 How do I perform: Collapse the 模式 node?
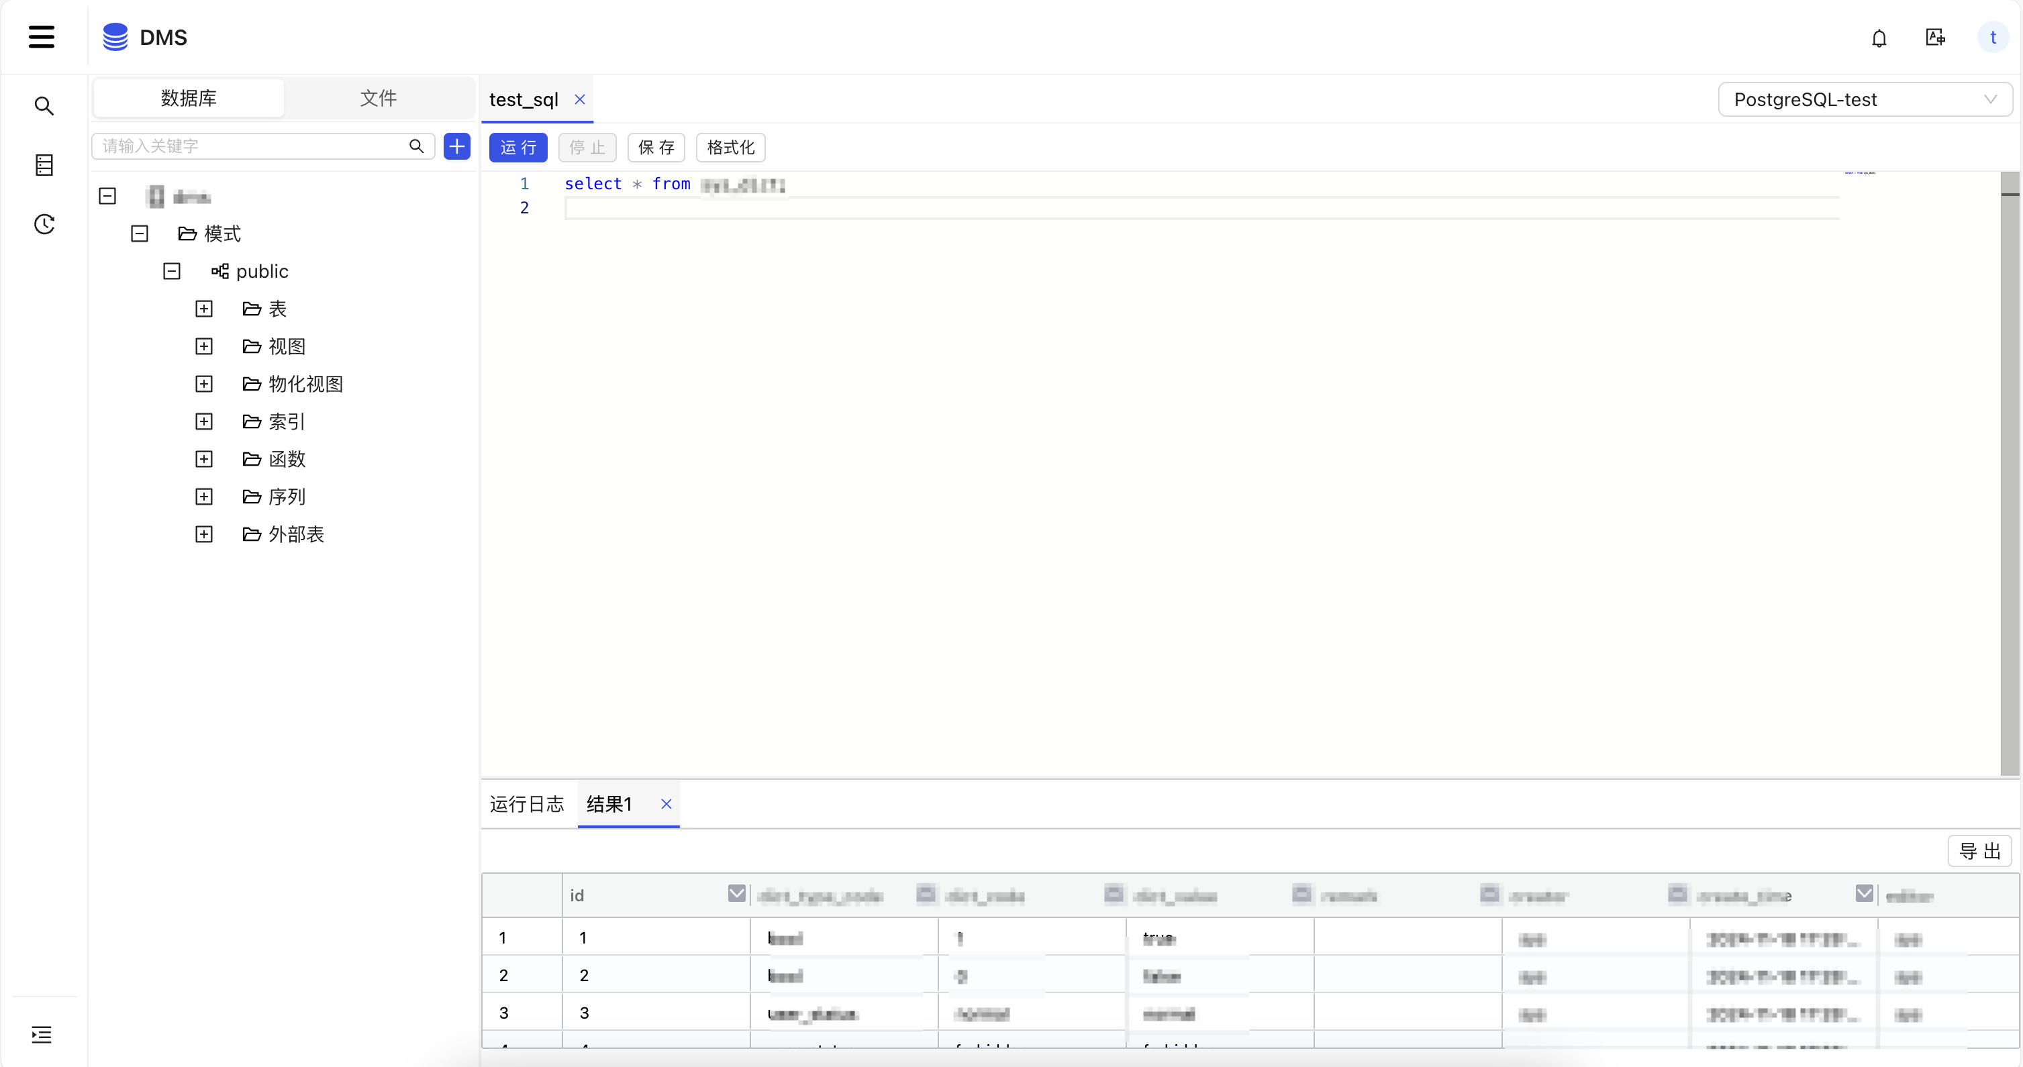point(140,234)
